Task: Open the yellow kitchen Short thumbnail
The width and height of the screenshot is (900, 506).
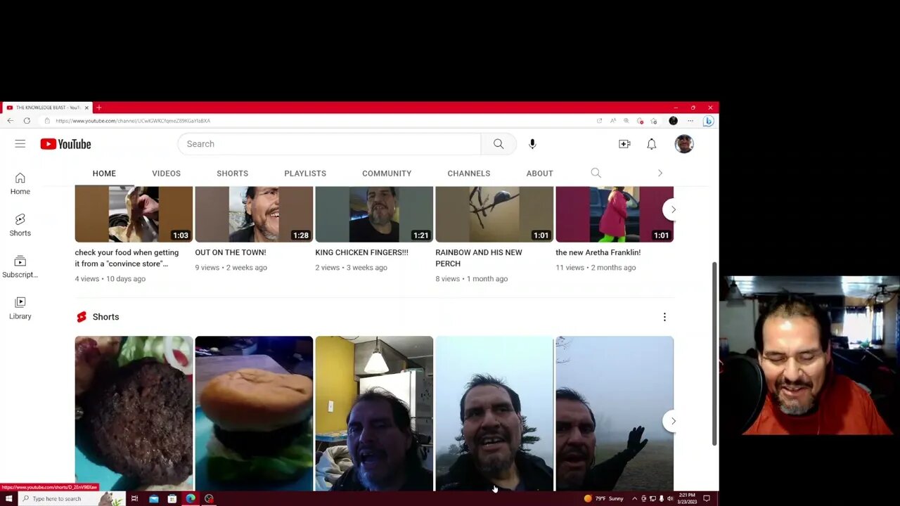Action: [374, 413]
